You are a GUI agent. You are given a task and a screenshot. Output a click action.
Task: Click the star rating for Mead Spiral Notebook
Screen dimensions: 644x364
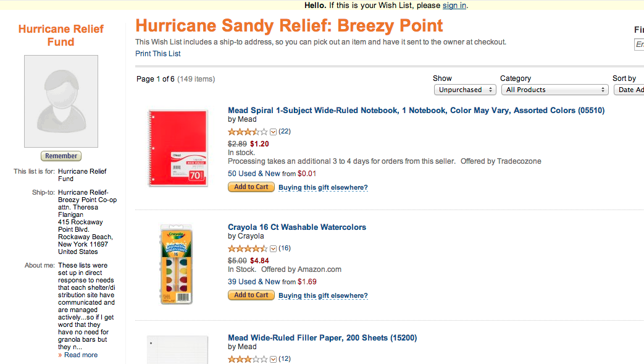[x=248, y=132]
